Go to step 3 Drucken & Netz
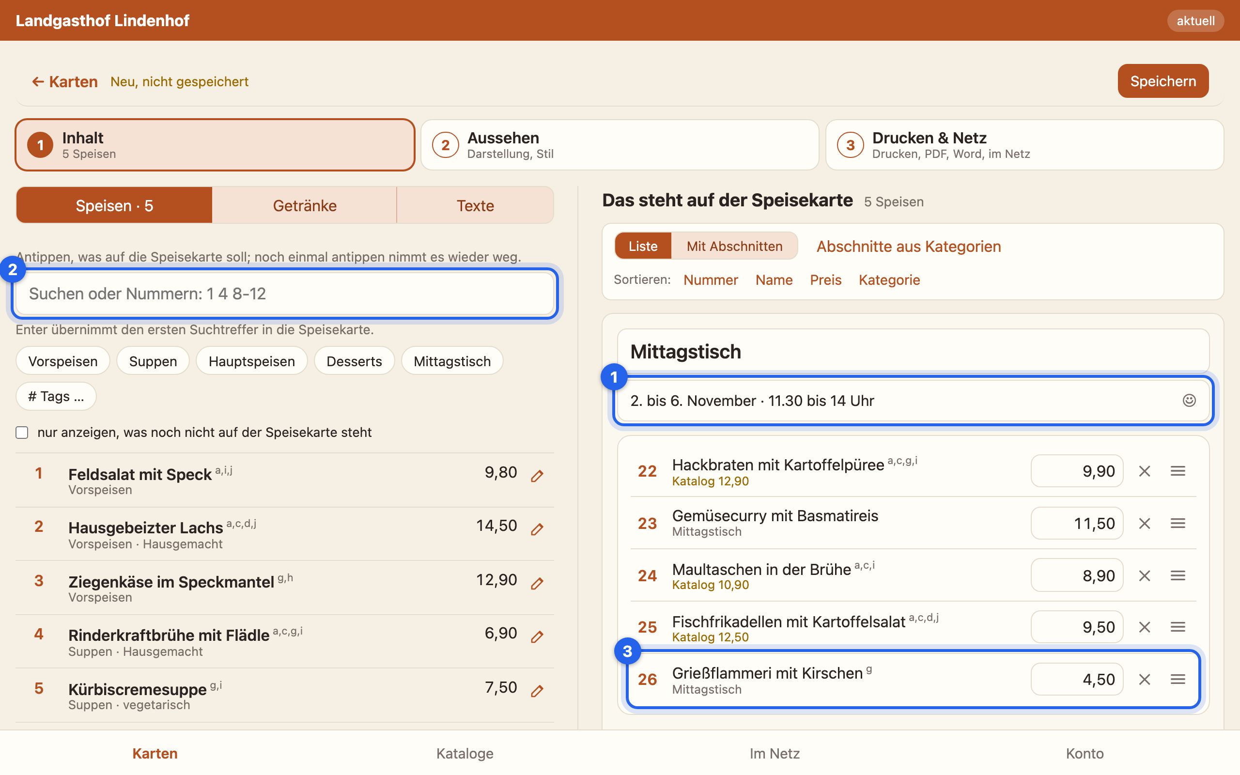 (x=1024, y=145)
